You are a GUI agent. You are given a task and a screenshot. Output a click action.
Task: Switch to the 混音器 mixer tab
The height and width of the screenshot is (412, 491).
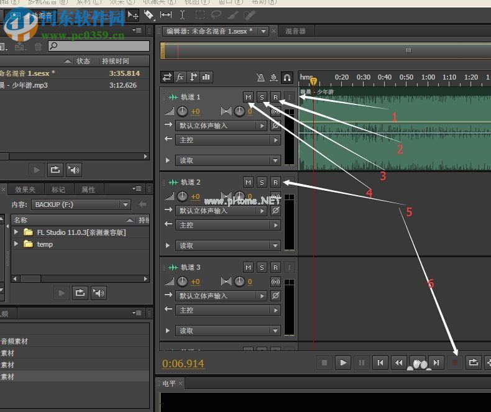click(x=295, y=31)
